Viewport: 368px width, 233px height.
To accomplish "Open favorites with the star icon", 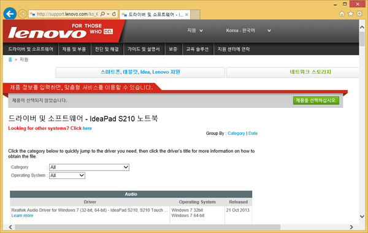I will (351, 14).
